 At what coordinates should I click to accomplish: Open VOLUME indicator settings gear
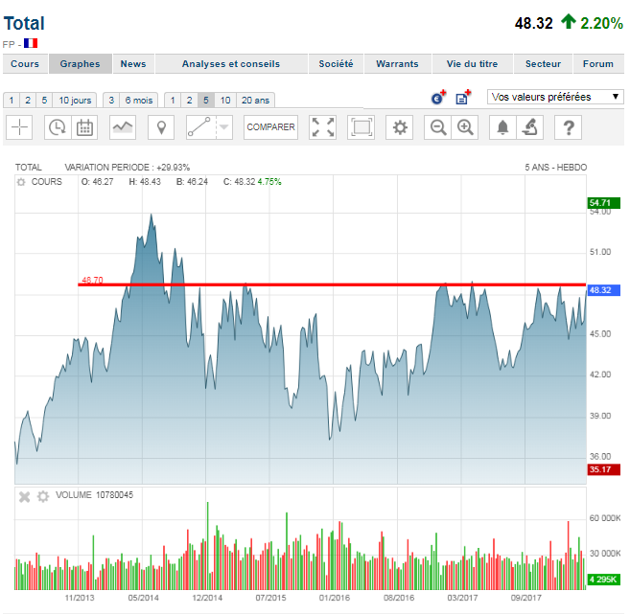click(x=43, y=497)
